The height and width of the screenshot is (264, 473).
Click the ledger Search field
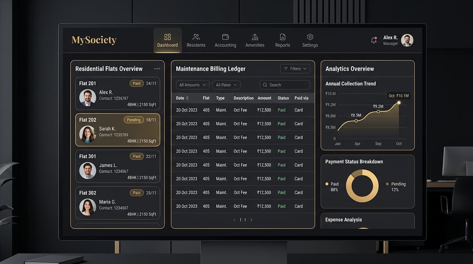[285, 85]
